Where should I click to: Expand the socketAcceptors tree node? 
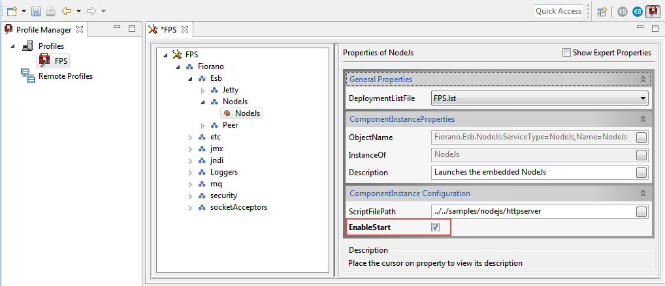tap(191, 207)
